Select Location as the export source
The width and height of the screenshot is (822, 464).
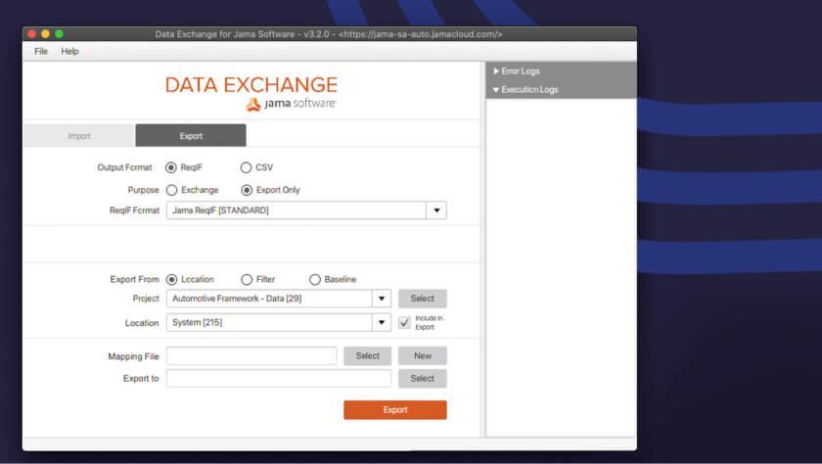[171, 279]
